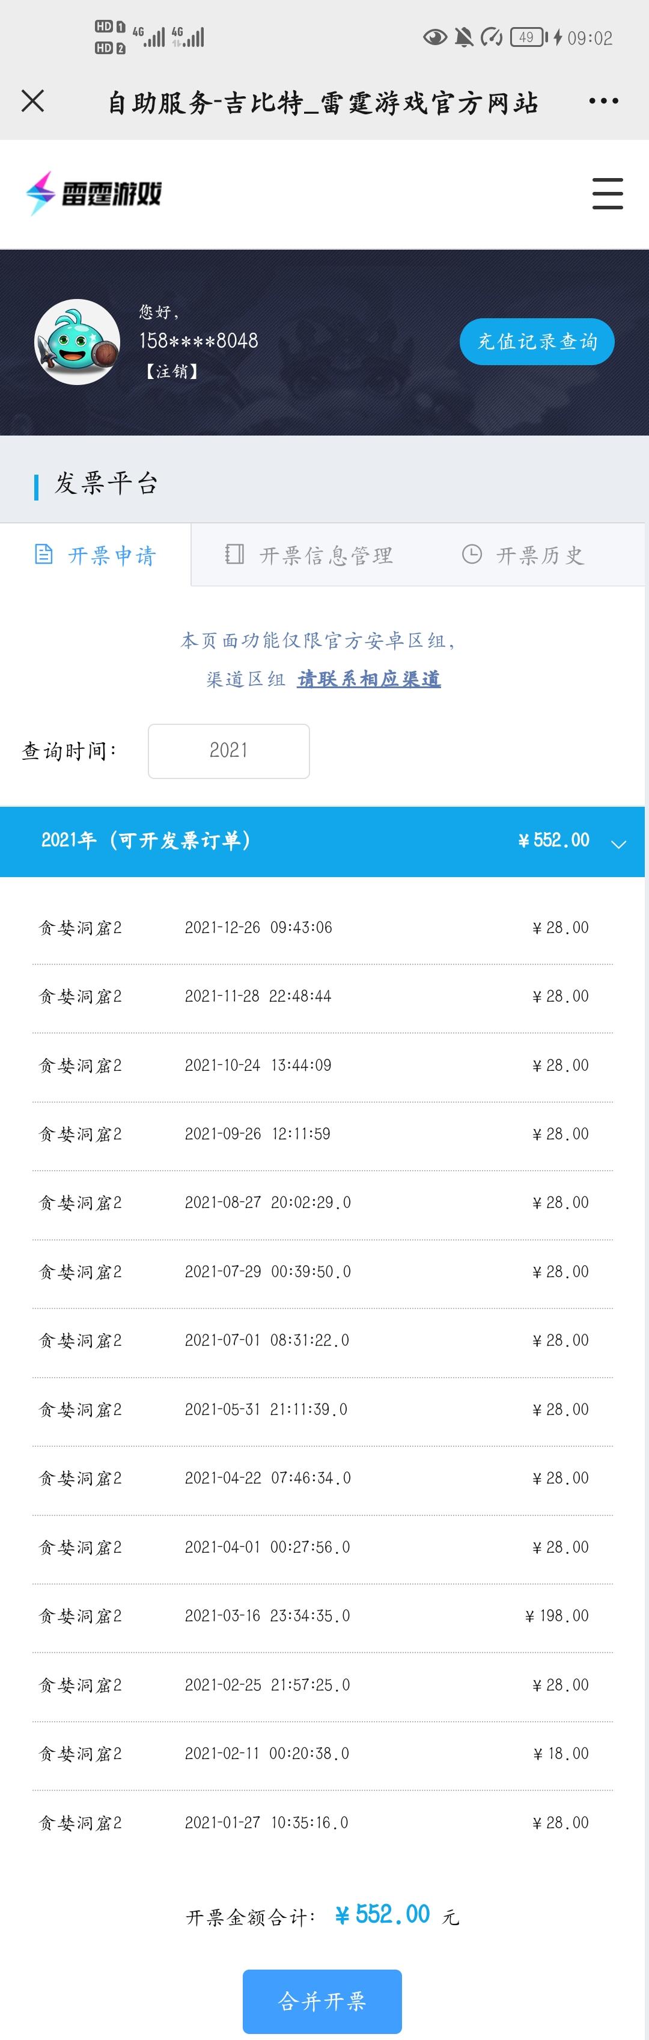This screenshot has width=649, height=2040.
Task: Tap the 2021年（可开发票订单）header bar
Action: point(322,841)
